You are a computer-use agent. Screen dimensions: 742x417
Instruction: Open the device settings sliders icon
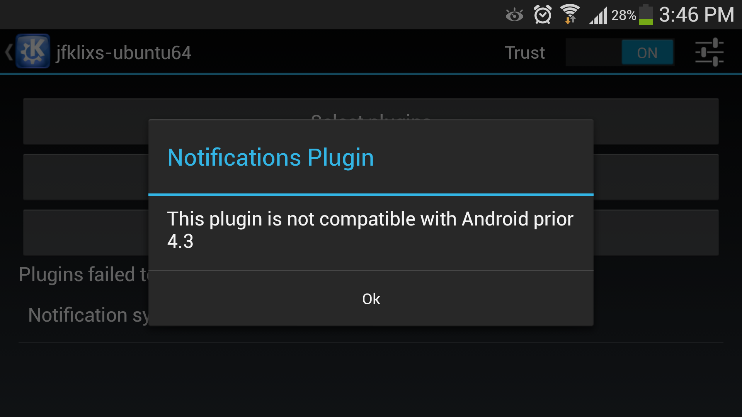point(709,53)
